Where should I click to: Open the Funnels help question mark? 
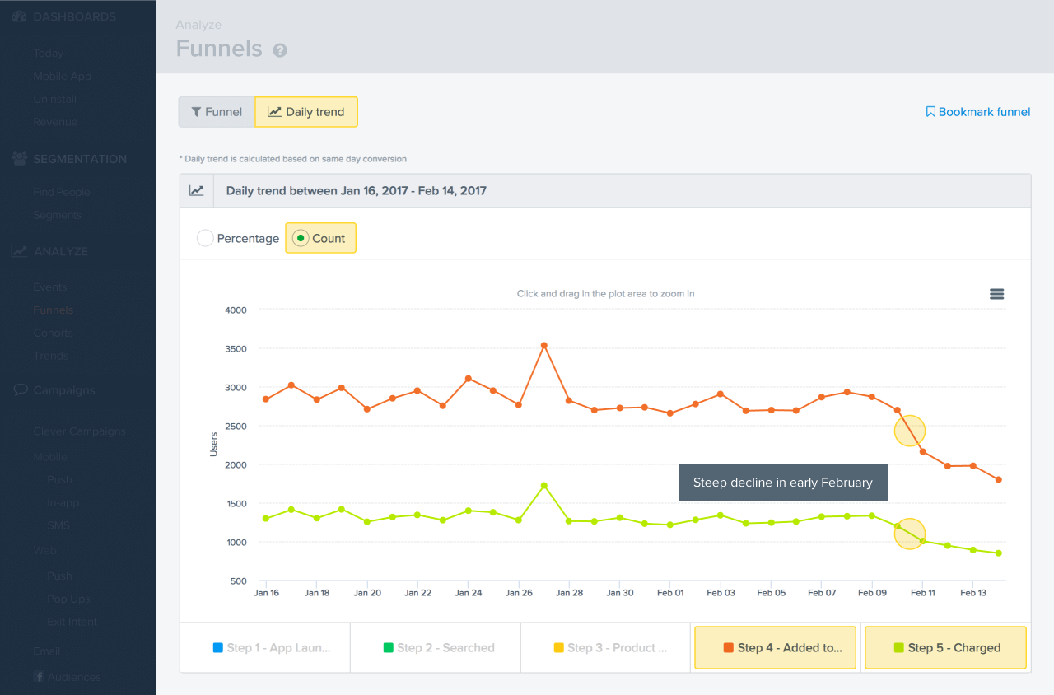click(x=279, y=50)
